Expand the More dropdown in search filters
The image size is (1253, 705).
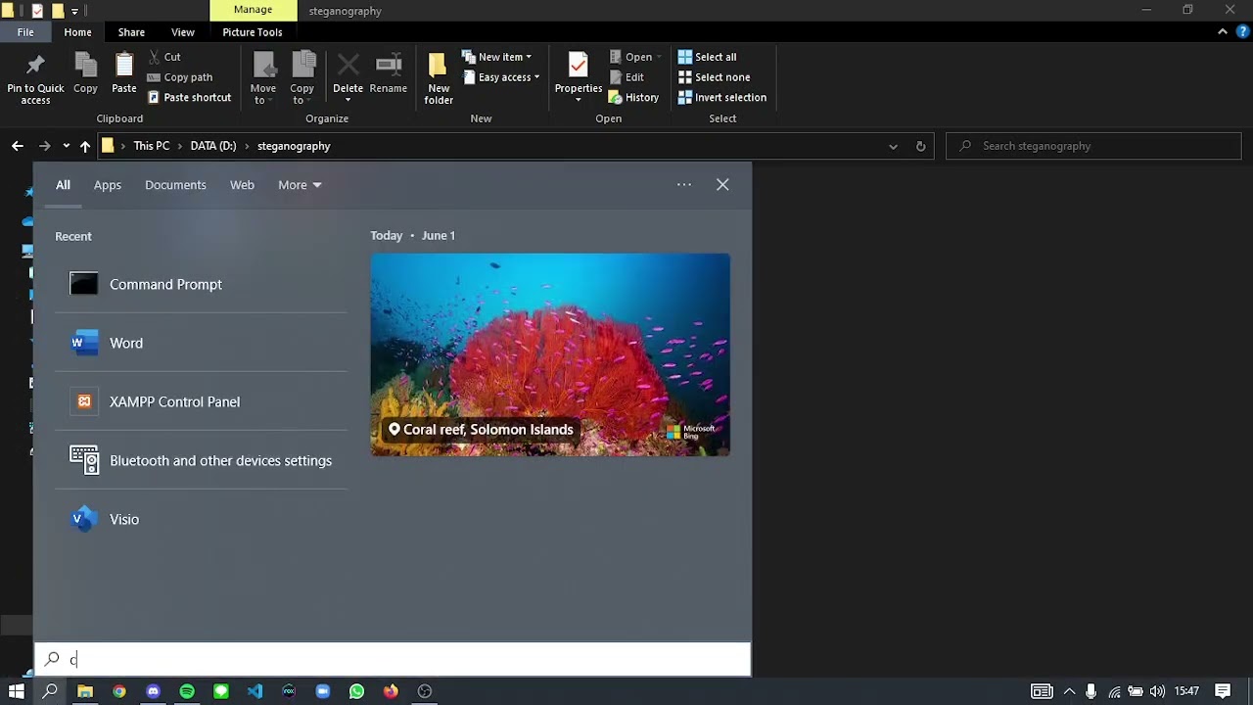[300, 185]
